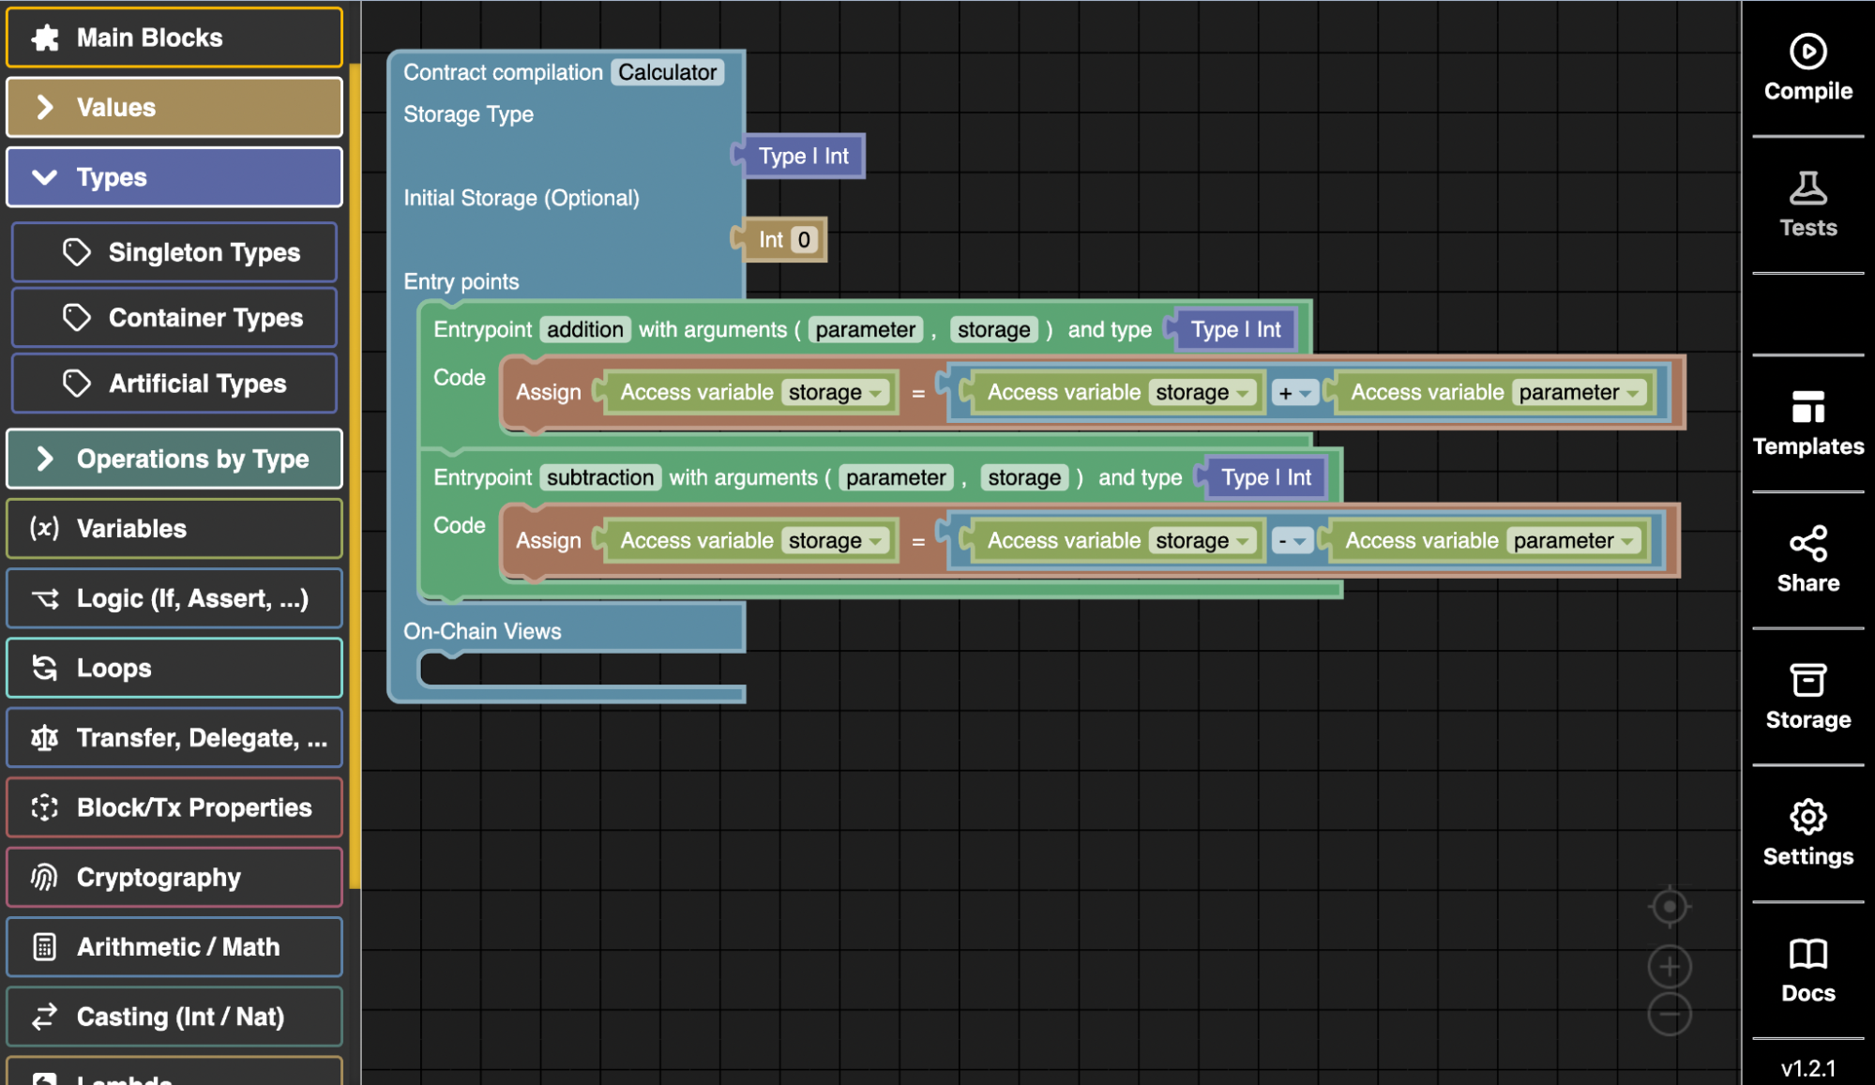Center workspace with crosshair icon
Image resolution: width=1875 pixels, height=1085 pixels.
click(x=1669, y=907)
